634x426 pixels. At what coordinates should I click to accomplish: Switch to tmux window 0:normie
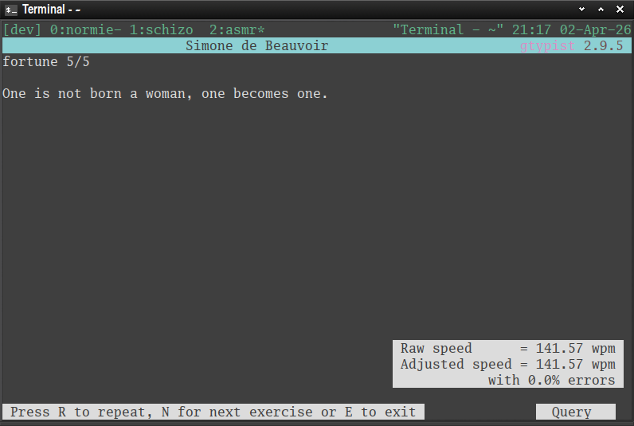point(85,30)
